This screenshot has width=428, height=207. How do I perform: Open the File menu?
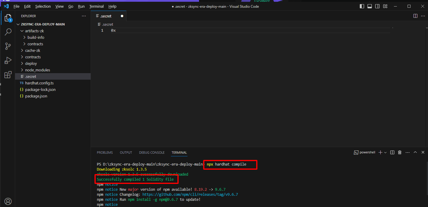pyautogui.click(x=17, y=6)
